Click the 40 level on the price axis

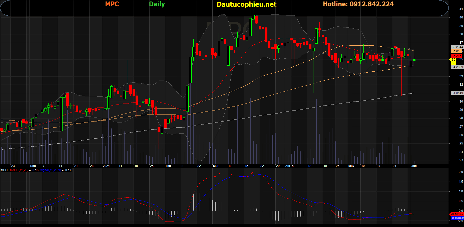pyautogui.click(x=461, y=17)
